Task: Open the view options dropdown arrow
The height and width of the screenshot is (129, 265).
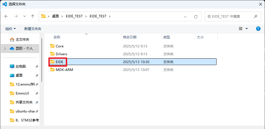Action: click(247, 29)
